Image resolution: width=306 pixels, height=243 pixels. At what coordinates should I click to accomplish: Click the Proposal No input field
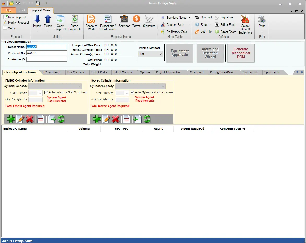pos(46,53)
